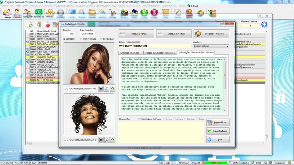Screen dimensions: 294x165
Task: Click the red X delete icon in Pesquisa window
Action: click(47, 25)
